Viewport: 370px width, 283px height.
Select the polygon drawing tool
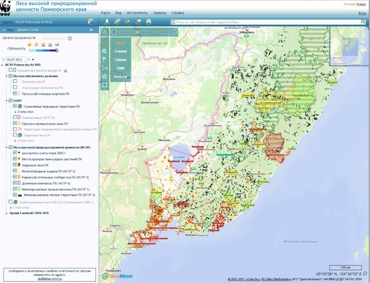click(105, 76)
